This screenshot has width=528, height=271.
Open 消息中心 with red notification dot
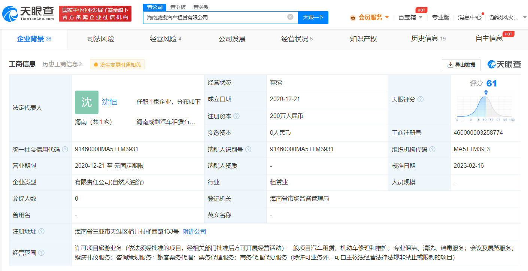click(x=470, y=17)
